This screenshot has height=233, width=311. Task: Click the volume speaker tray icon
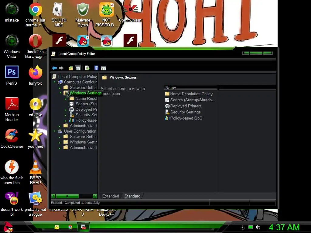[x=258, y=227]
